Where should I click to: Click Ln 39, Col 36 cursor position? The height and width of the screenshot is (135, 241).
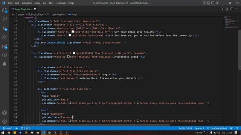click(185, 128)
